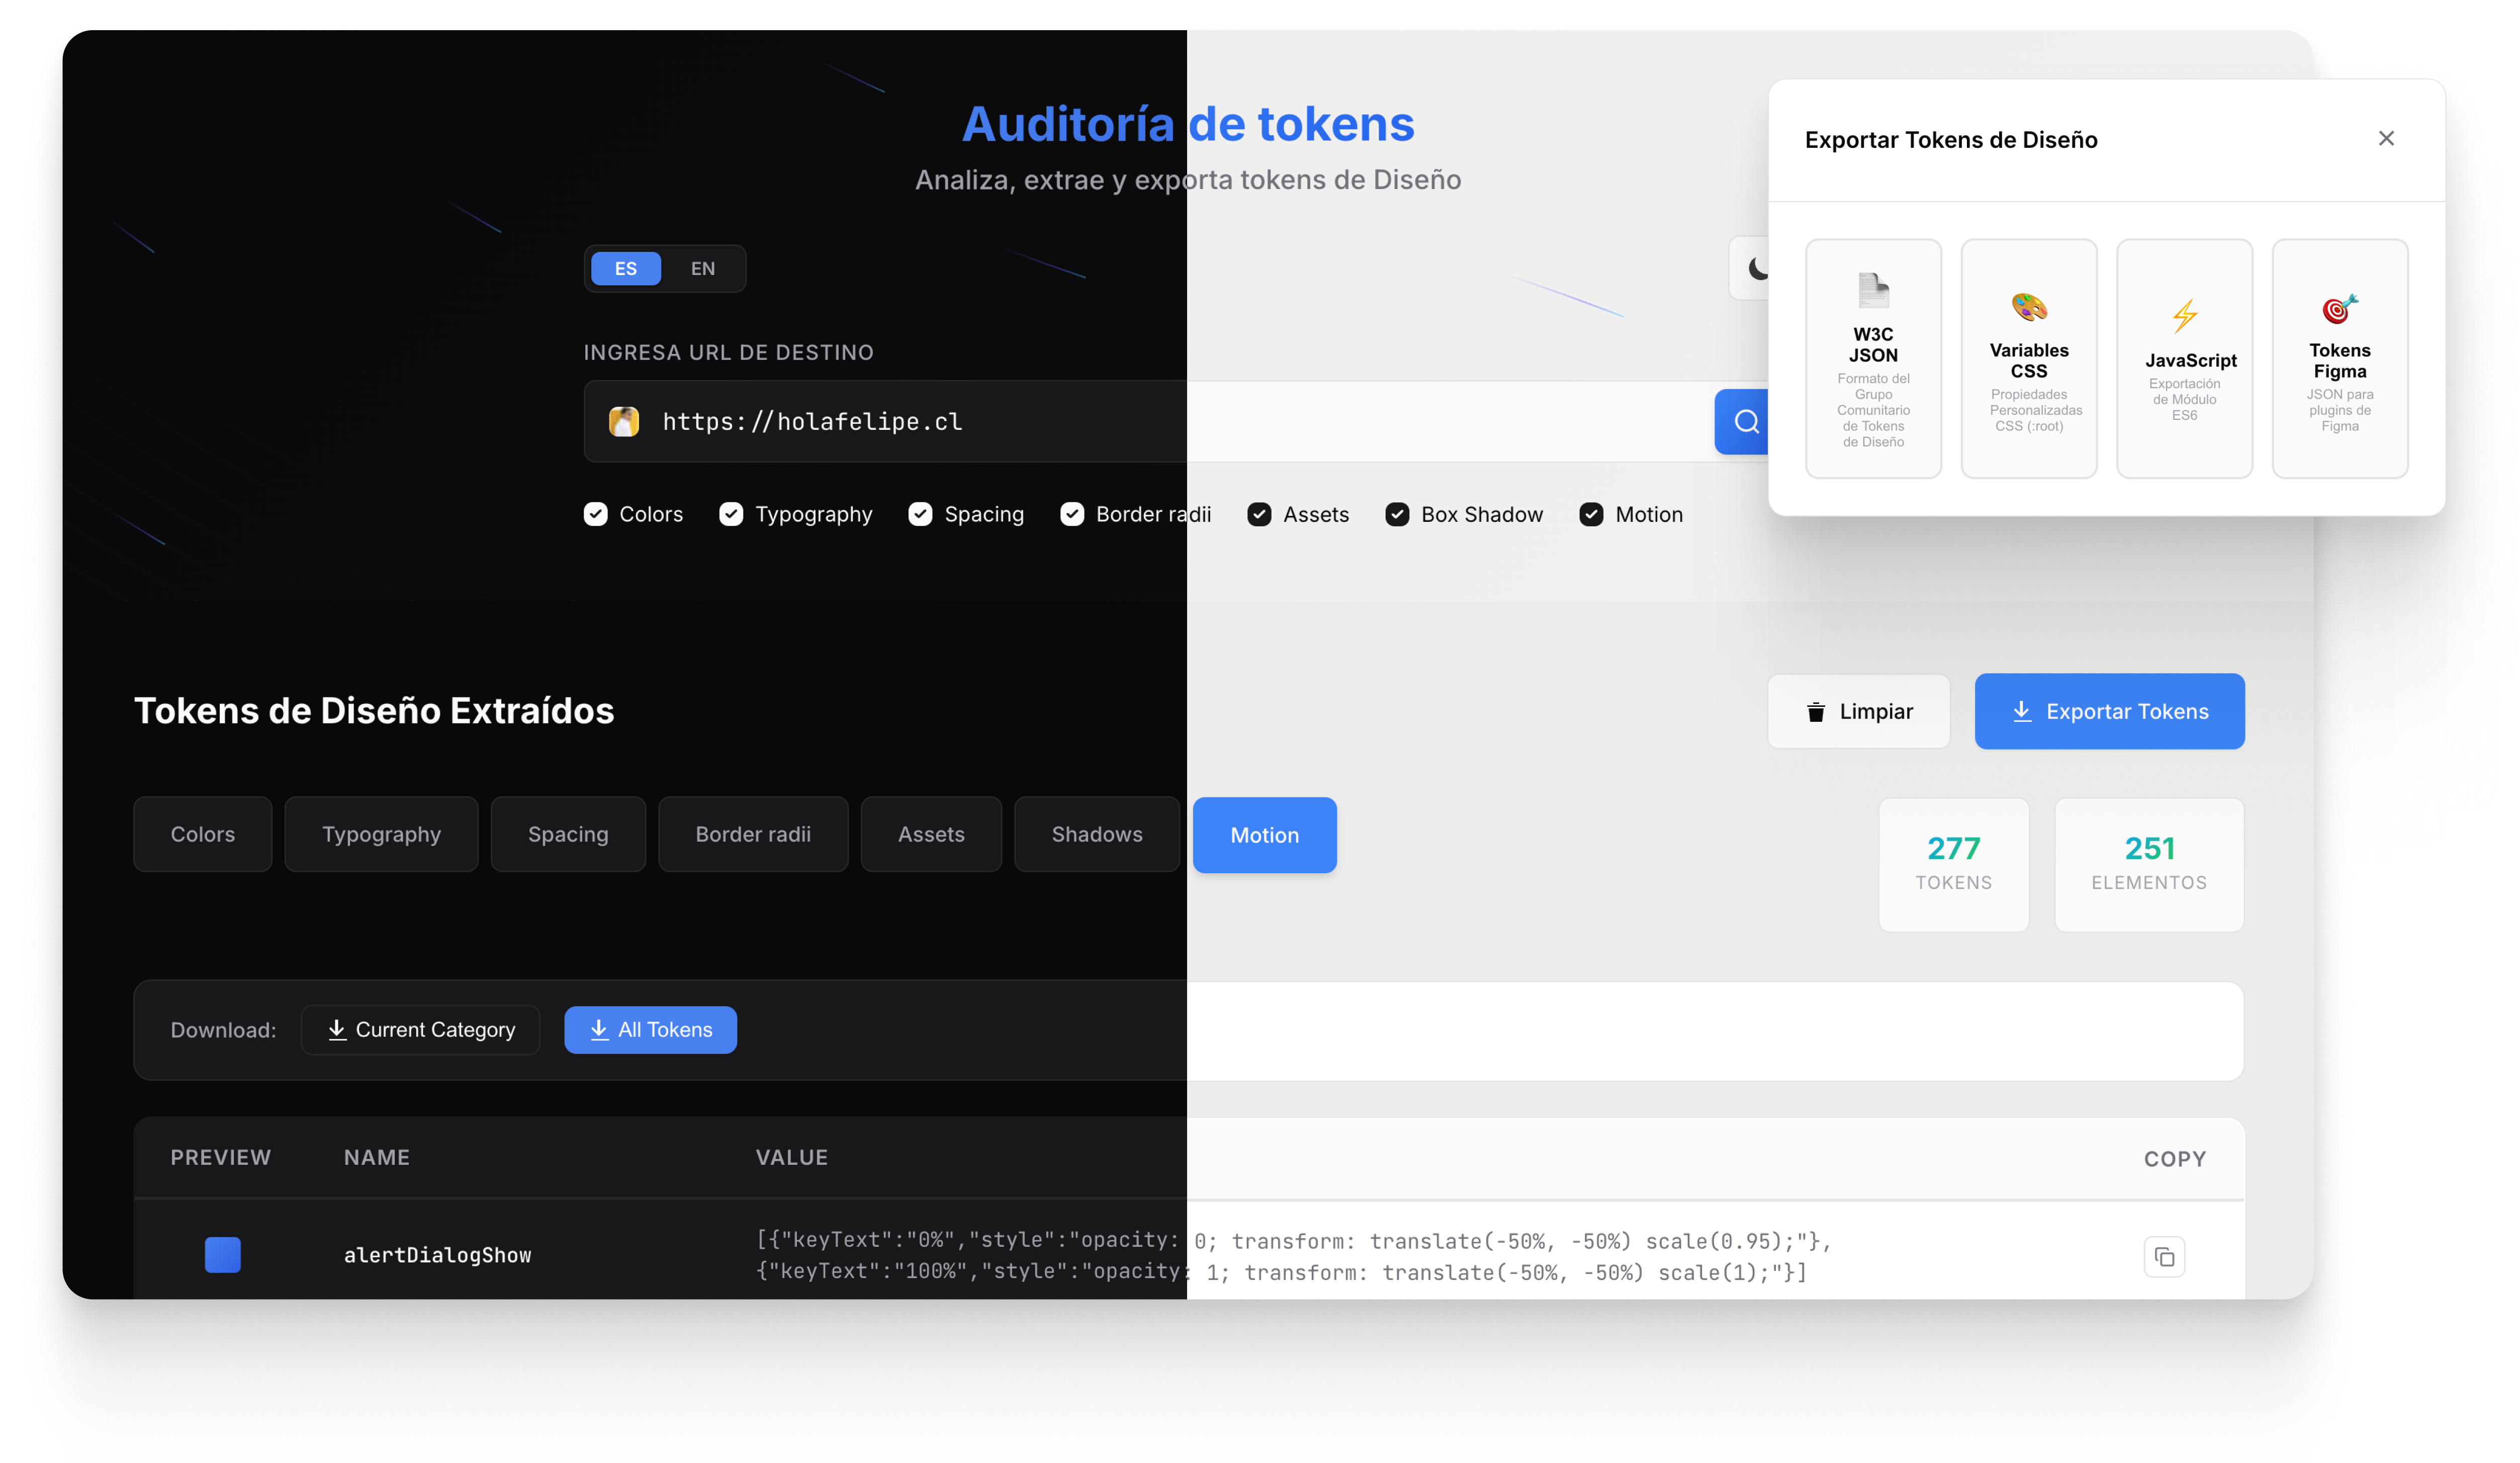Uncheck the Box Shadow extraction option
The width and height of the screenshot is (2520, 1463).
1396,514
